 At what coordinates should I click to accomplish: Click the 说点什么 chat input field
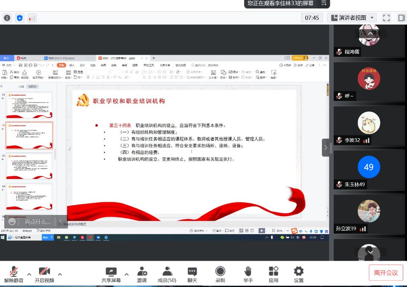[x=37, y=221]
